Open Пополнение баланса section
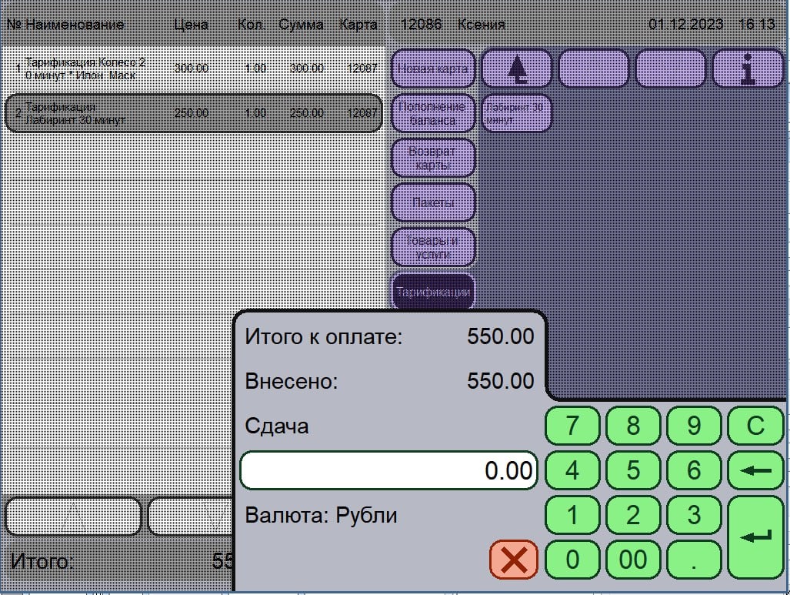 (x=433, y=113)
